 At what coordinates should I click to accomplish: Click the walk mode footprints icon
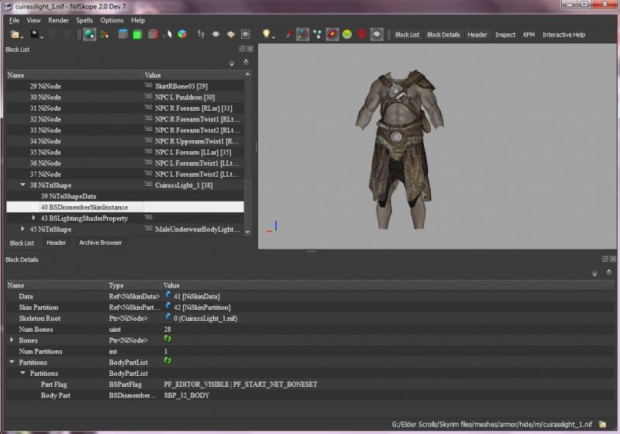pyautogui.click(x=201, y=34)
